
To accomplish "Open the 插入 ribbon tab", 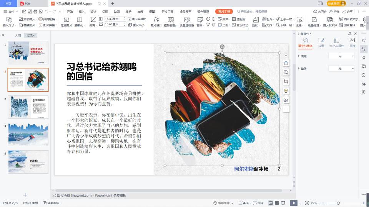I will pos(81,11).
